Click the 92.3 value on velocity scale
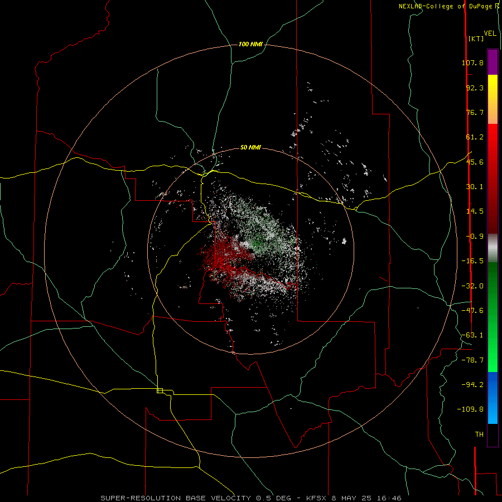 point(475,88)
